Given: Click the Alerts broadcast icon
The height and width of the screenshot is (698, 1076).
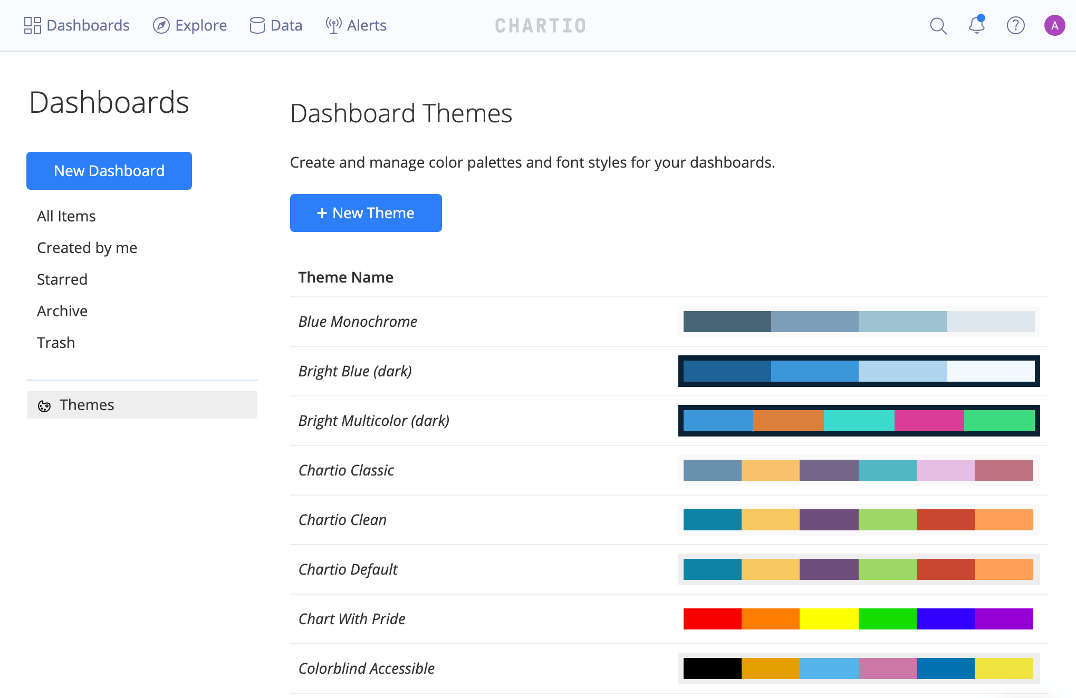Looking at the screenshot, I should pyautogui.click(x=332, y=25).
